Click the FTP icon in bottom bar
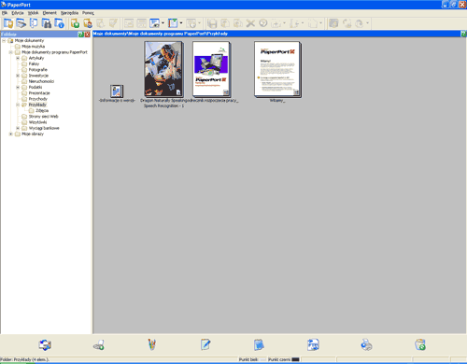 313,344
